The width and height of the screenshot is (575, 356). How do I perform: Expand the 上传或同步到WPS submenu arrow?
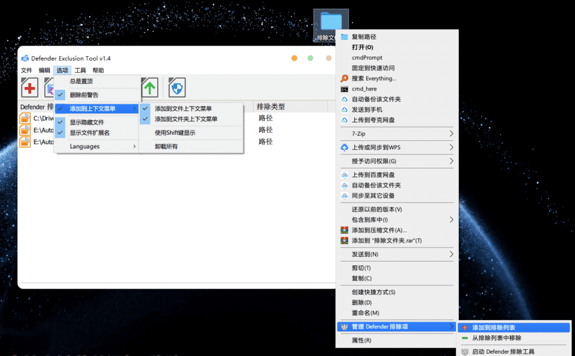451,147
